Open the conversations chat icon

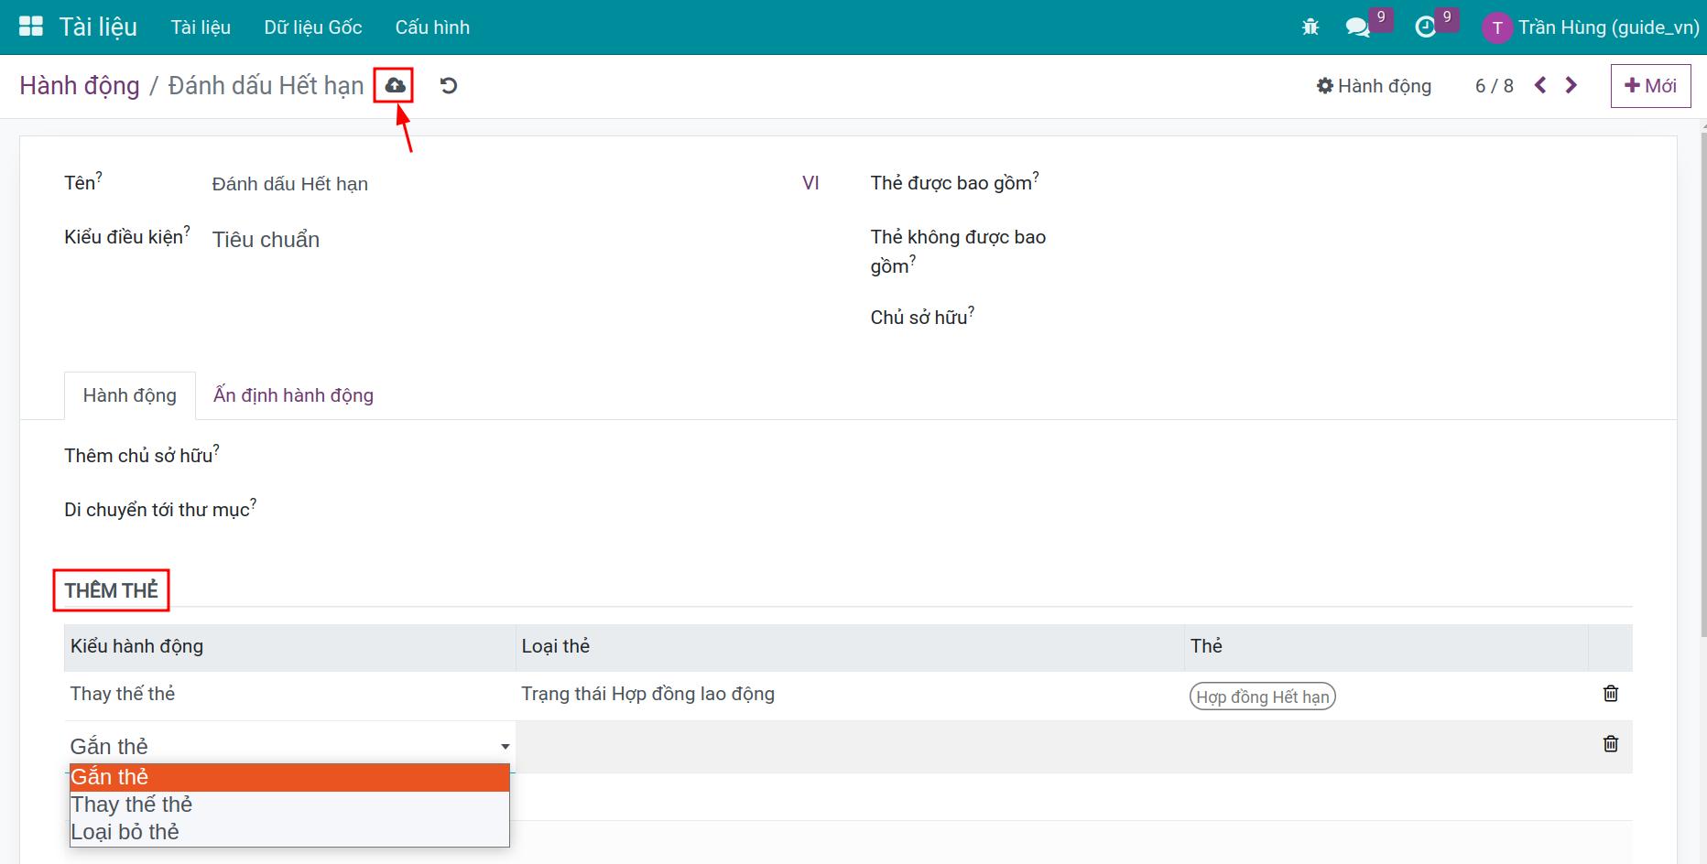(x=1357, y=27)
